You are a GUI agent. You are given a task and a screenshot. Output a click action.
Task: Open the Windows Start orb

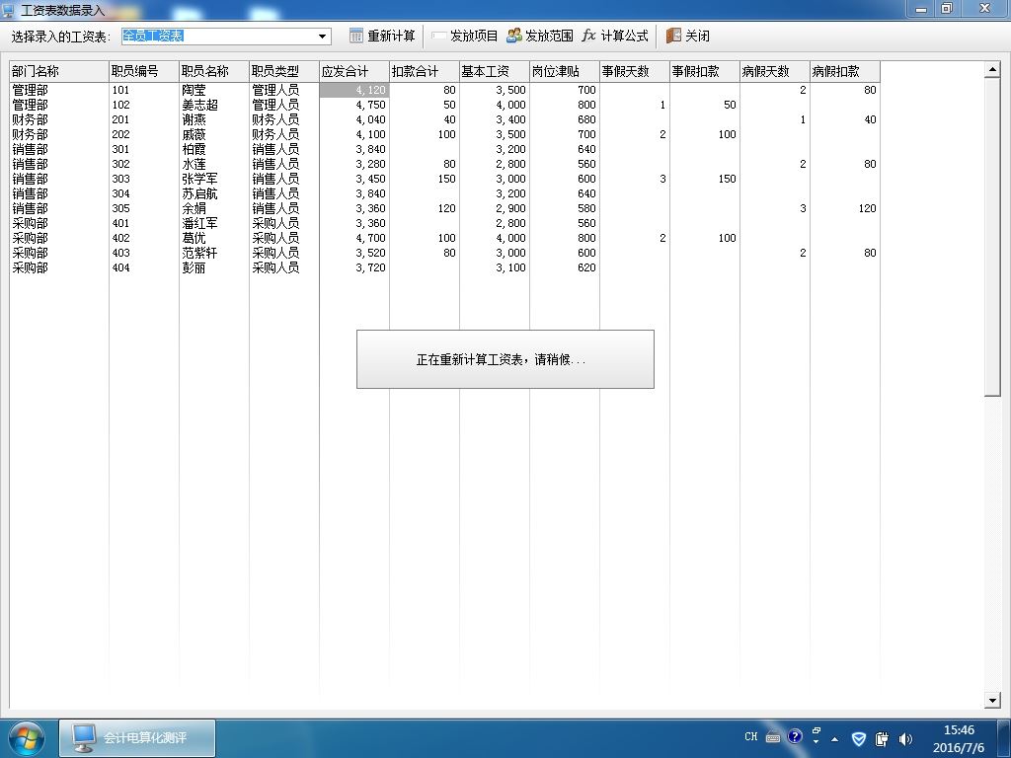[26, 738]
